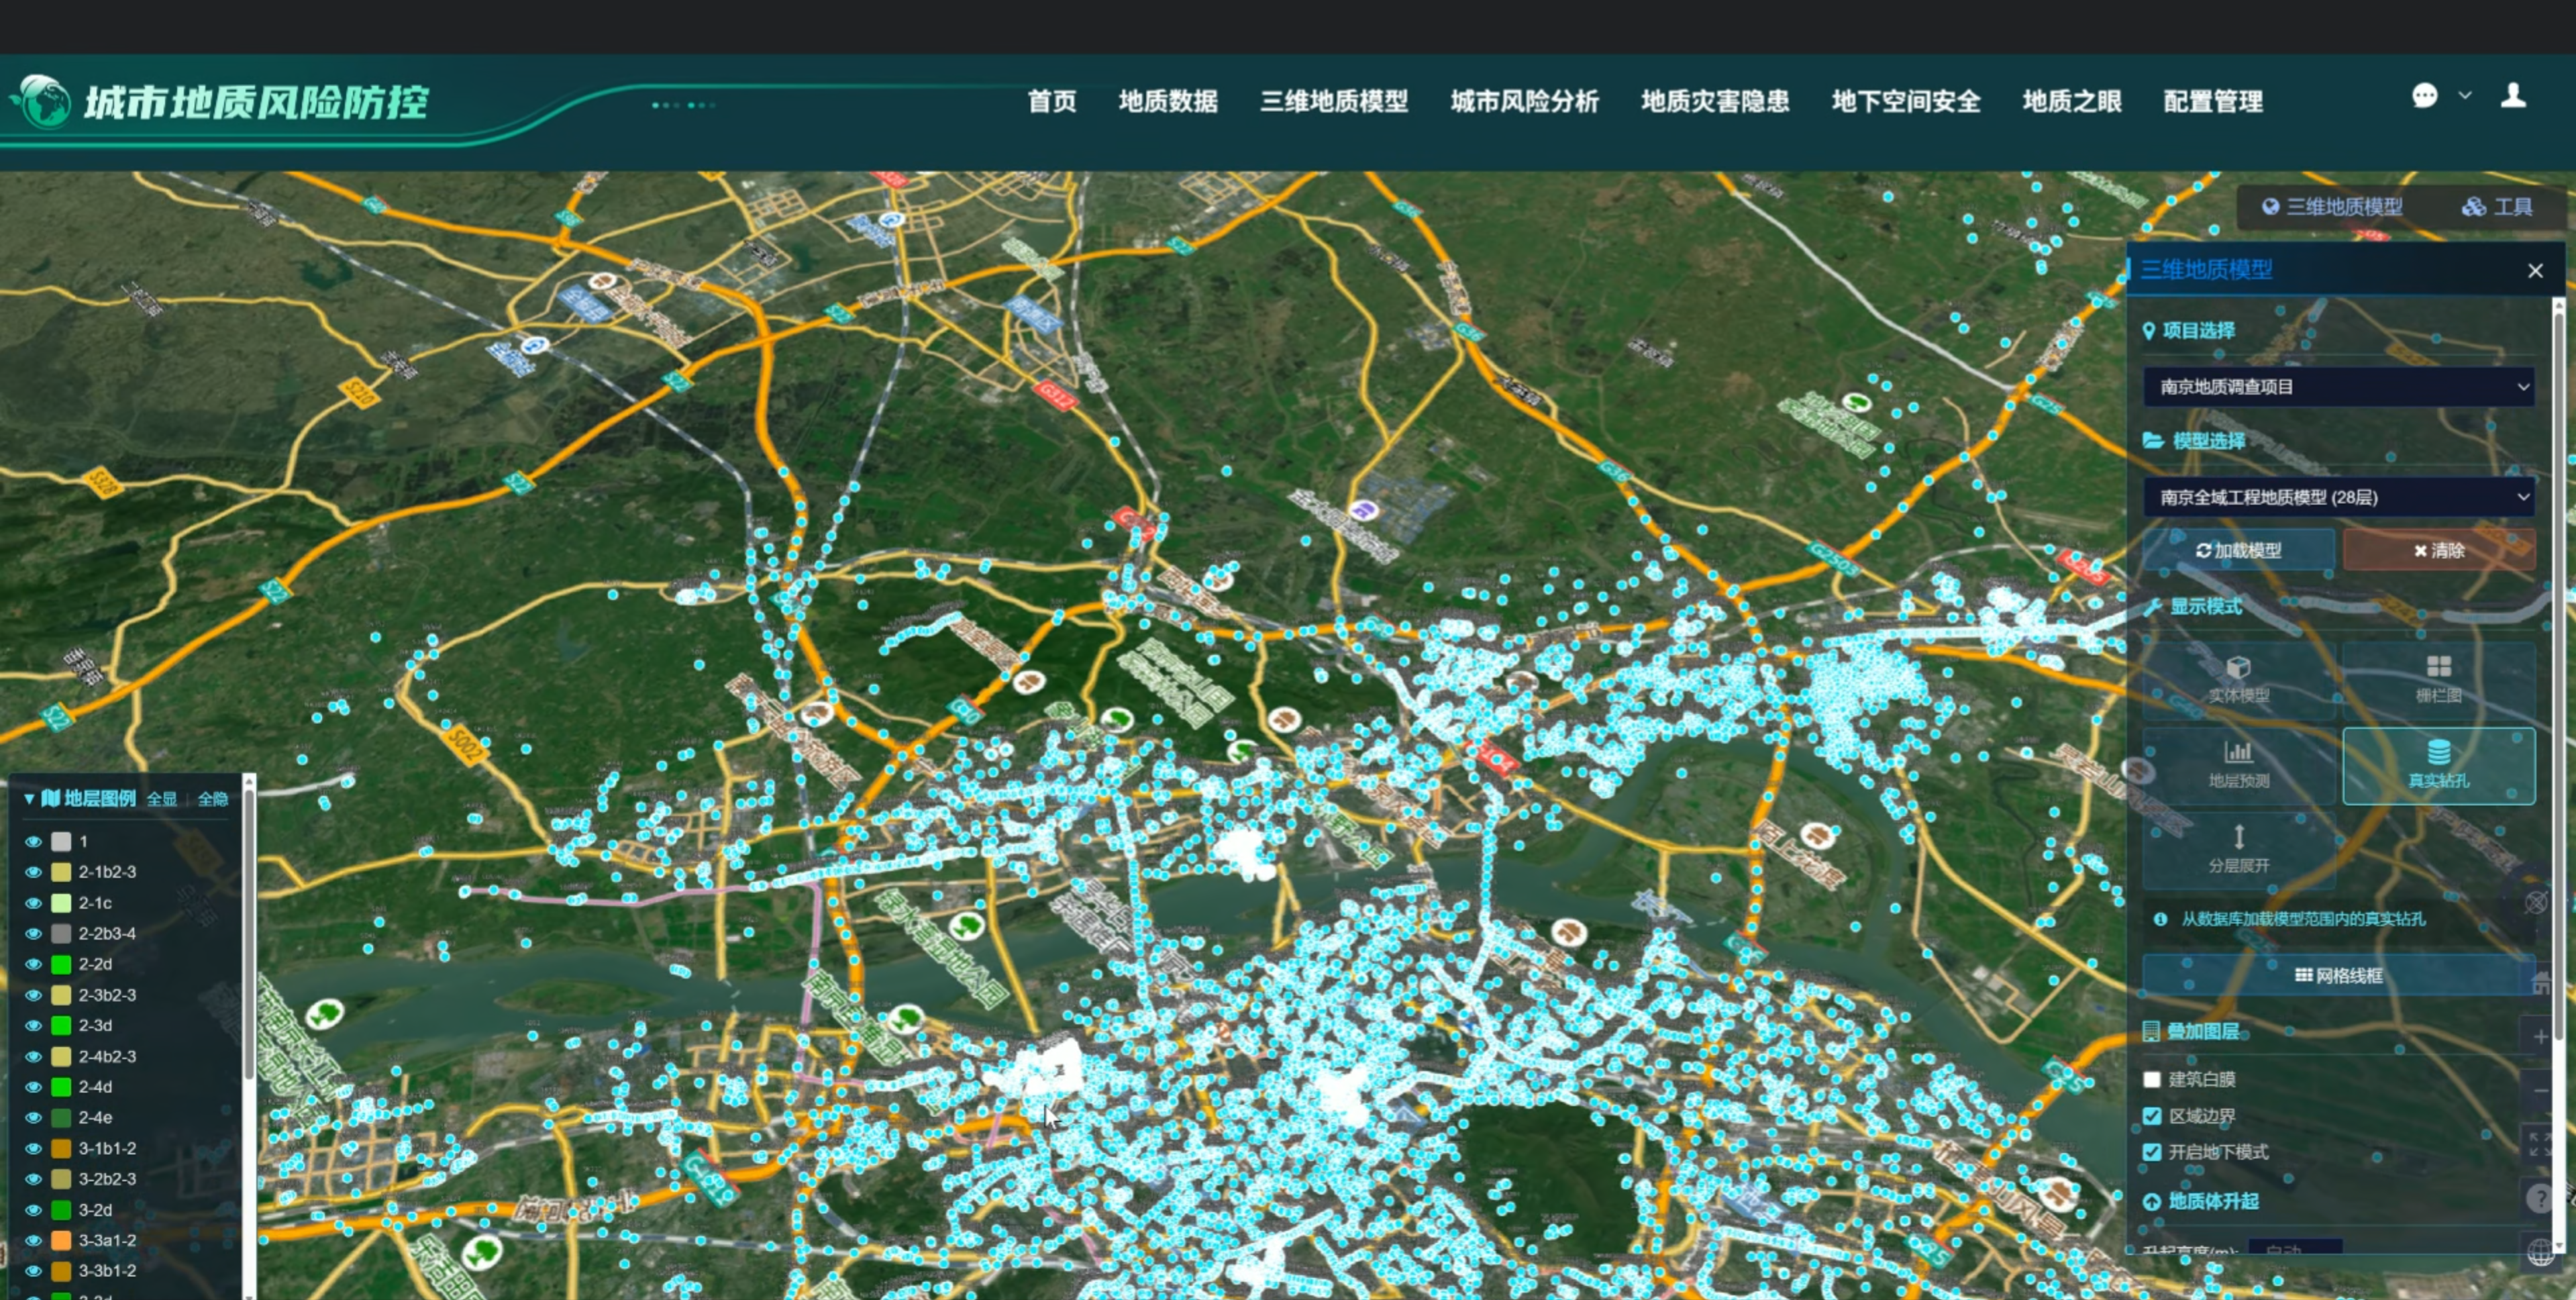Select the 栅栏图 fence diagram mode

[x=2438, y=679]
